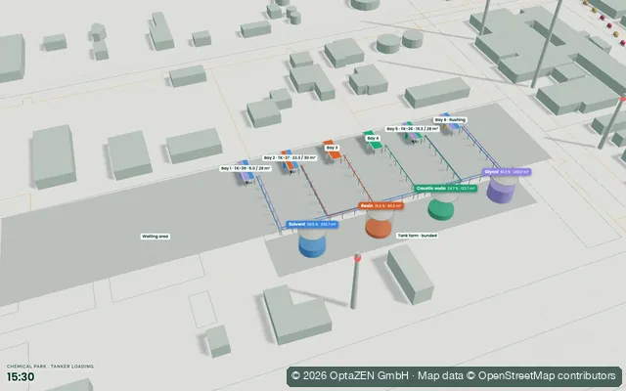The height and width of the screenshot is (391, 626).
Task: Click the OpenStreetMap contributors attribution
Action: tap(546, 375)
